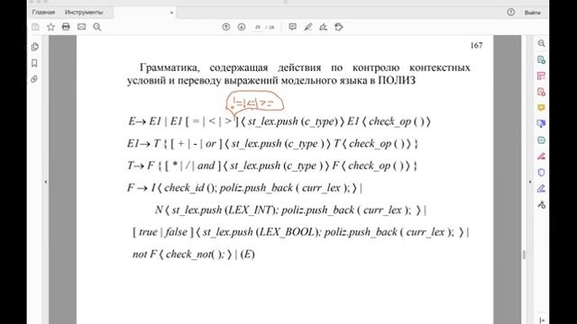Viewport: 577px width, 324px height.
Task: Go to the previous page arrow
Action: [x=226, y=27]
